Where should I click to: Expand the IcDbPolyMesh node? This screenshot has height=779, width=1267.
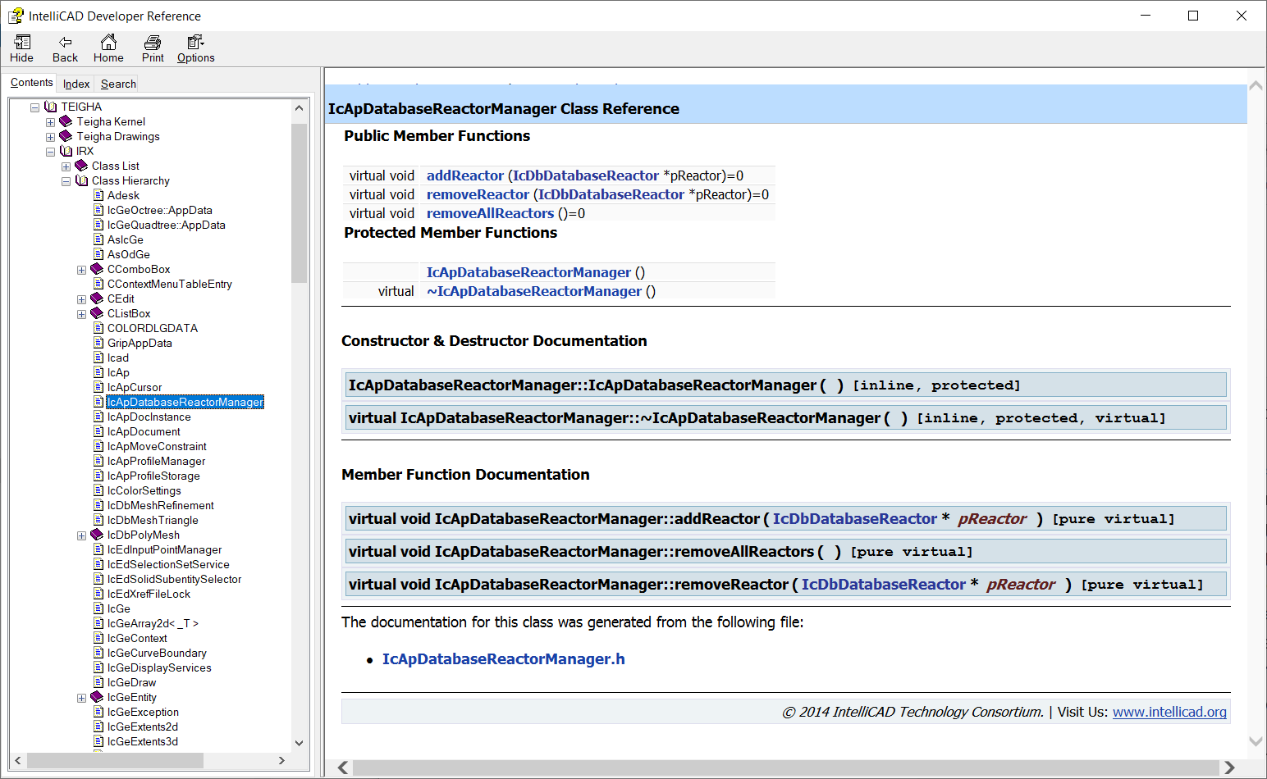pos(82,535)
